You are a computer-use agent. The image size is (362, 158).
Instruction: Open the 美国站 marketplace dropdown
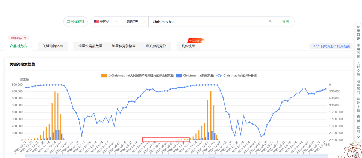click(x=105, y=22)
